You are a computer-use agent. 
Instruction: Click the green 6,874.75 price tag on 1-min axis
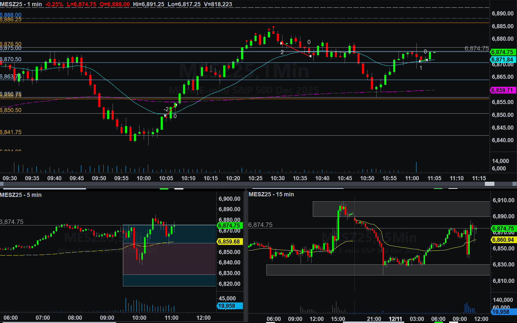502,52
